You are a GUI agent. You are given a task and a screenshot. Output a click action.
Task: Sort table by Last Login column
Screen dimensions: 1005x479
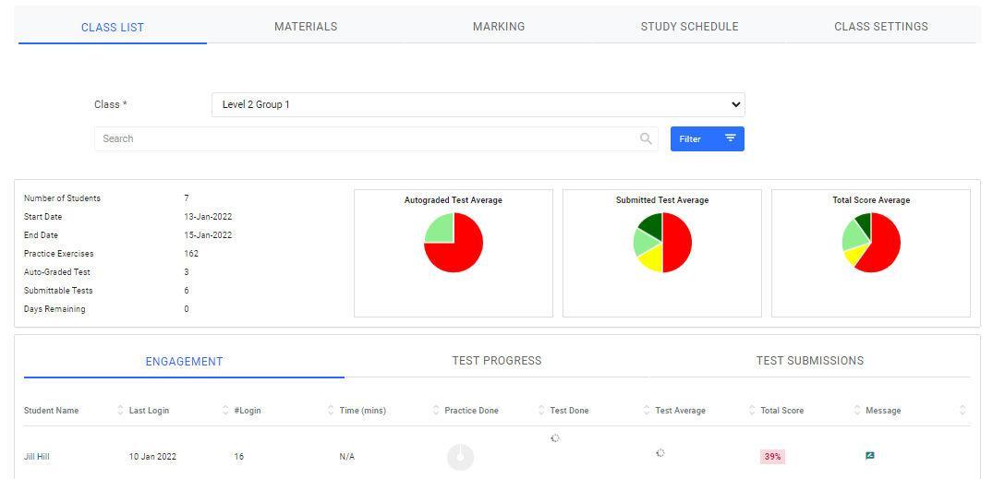tap(225, 411)
